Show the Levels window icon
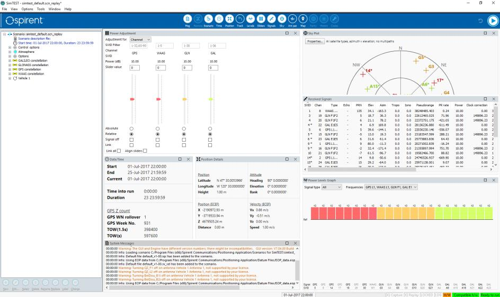 click(250, 20)
